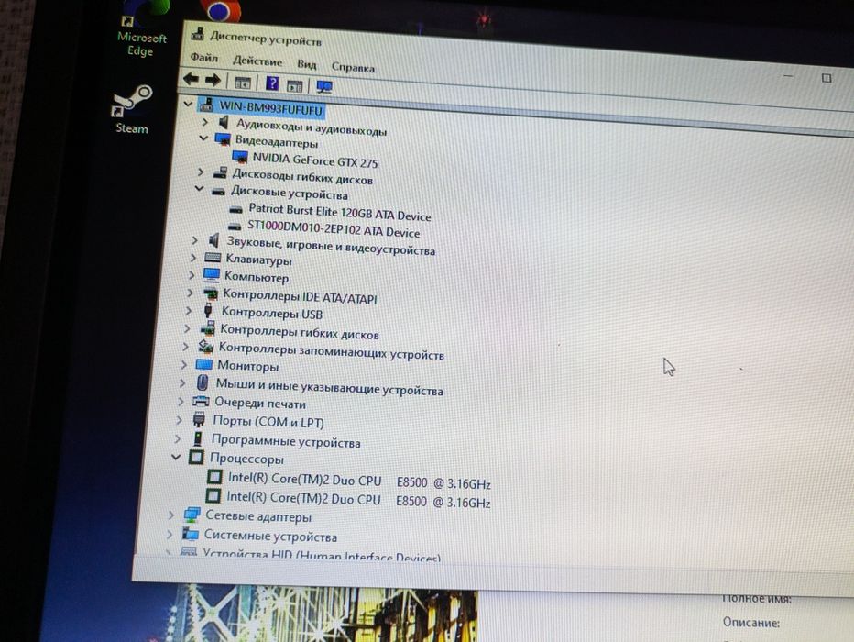Image resolution: width=854 pixels, height=642 pixels.
Task: Expand the Контроллеры USB category
Action: [189, 311]
